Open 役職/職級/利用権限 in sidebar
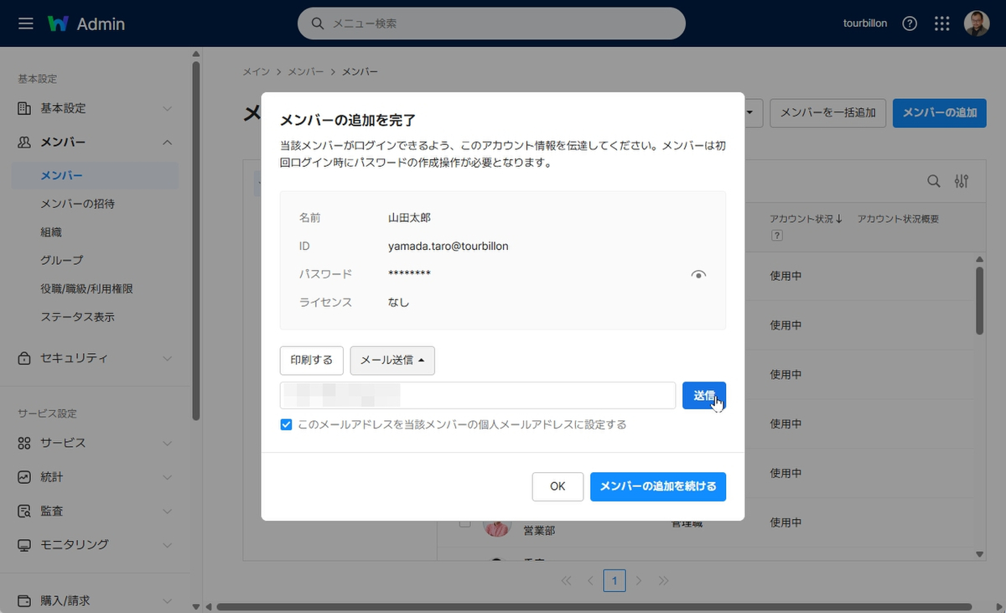The image size is (1006, 613). point(87,289)
